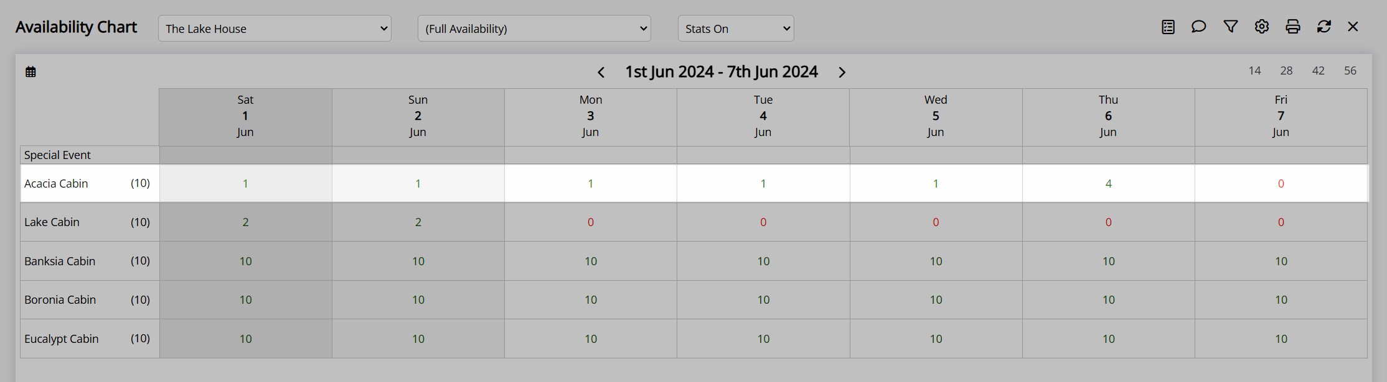Select the 42 day range
The image size is (1387, 382).
[1319, 71]
